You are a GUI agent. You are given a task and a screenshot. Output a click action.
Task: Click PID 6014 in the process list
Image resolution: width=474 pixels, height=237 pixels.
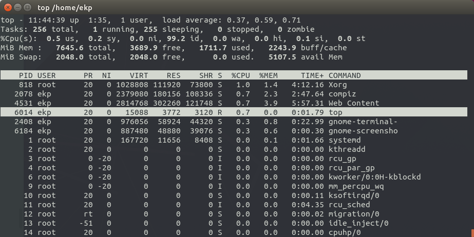point(24,112)
